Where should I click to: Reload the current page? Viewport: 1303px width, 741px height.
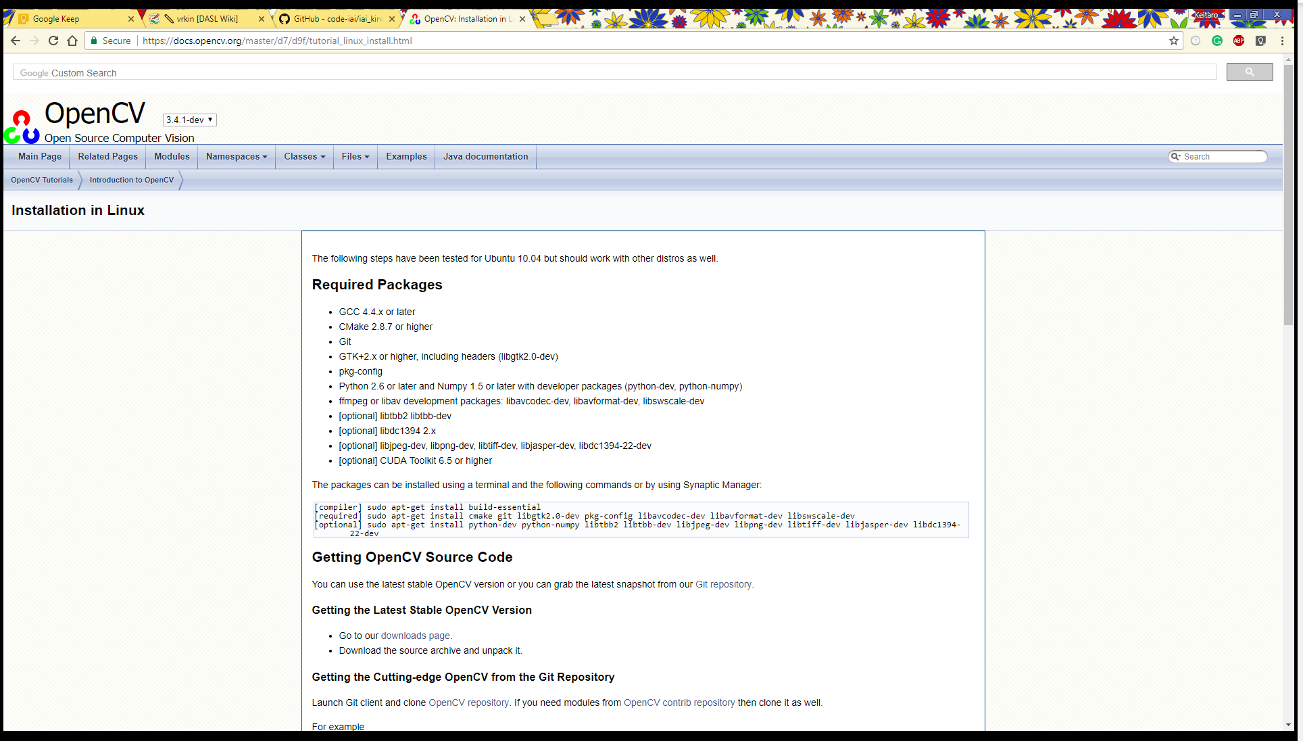[x=53, y=41]
